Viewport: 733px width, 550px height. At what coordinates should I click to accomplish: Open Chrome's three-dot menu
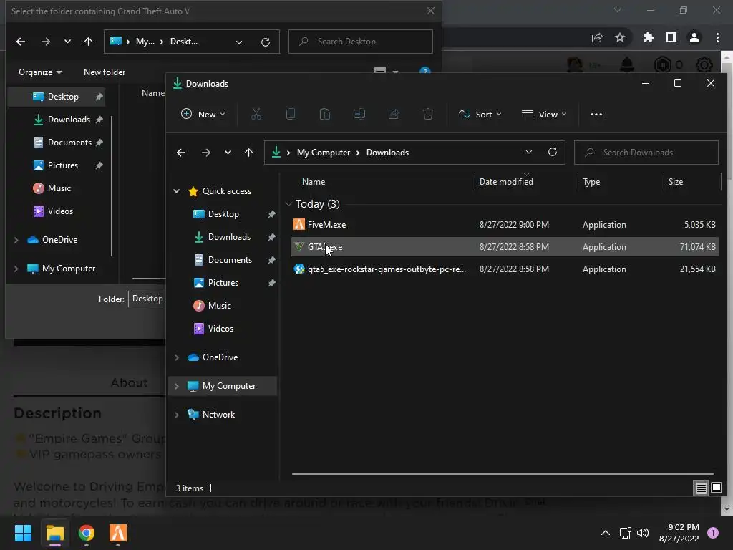click(x=717, y=37)
